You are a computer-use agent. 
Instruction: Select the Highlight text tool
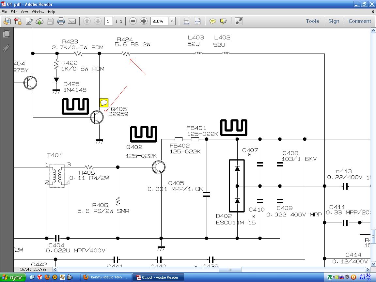[x=224, y=21]
